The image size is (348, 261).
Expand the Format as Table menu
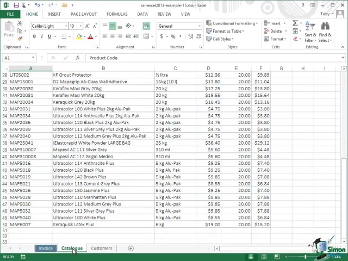[x=225, y=31]
